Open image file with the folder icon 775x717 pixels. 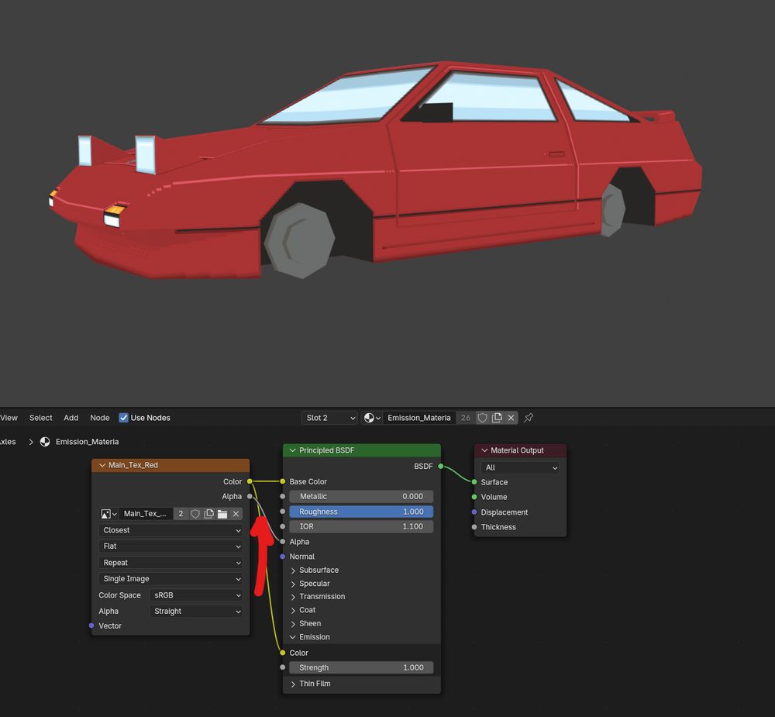222,514
